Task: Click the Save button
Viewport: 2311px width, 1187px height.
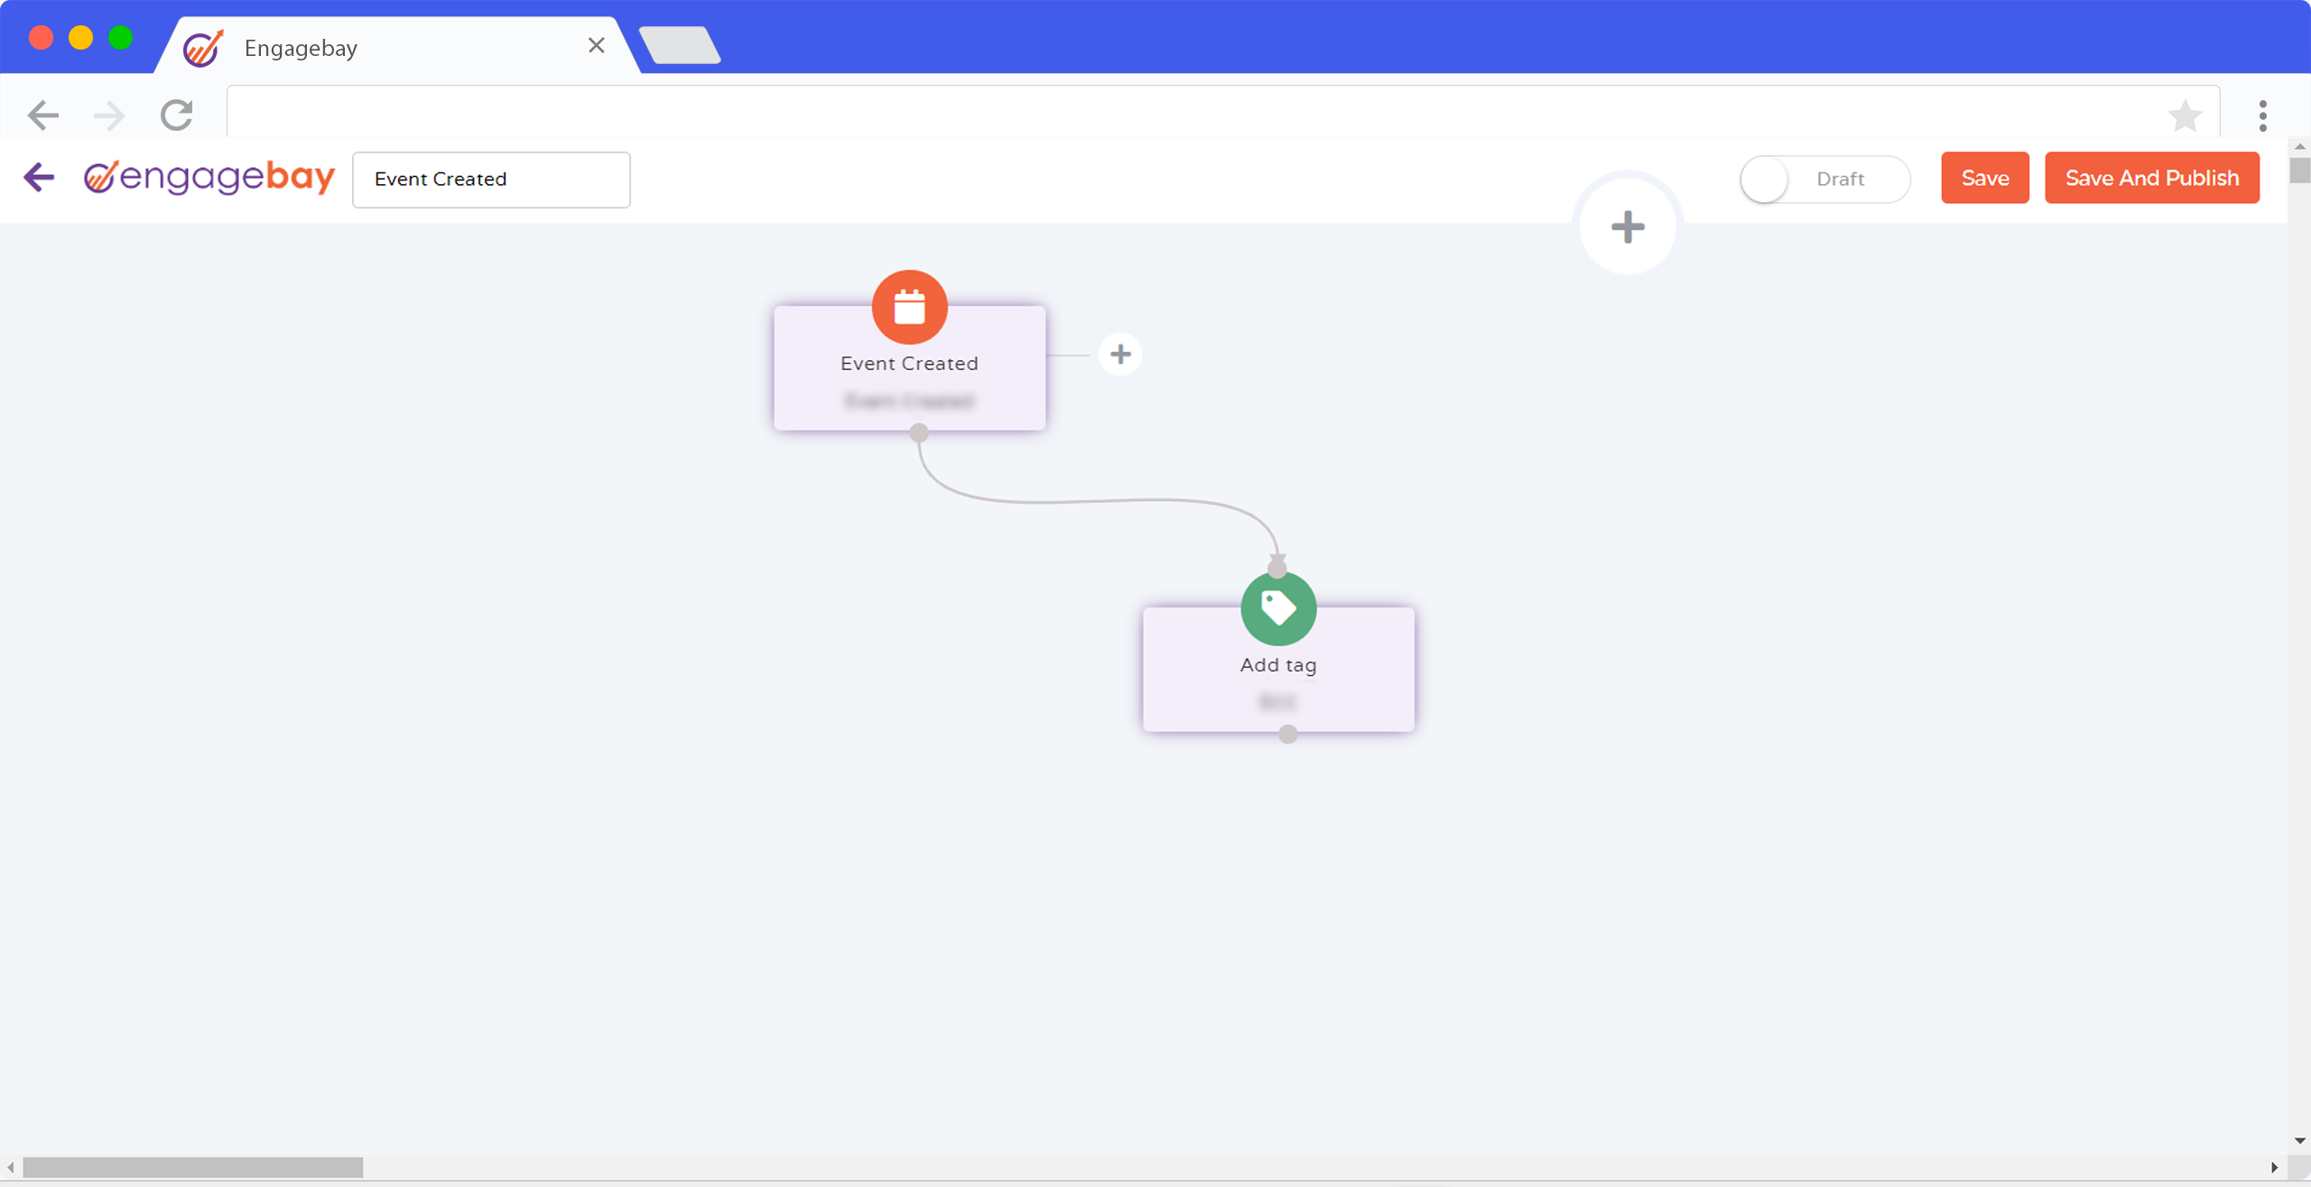Action: tap(1985, 178)
